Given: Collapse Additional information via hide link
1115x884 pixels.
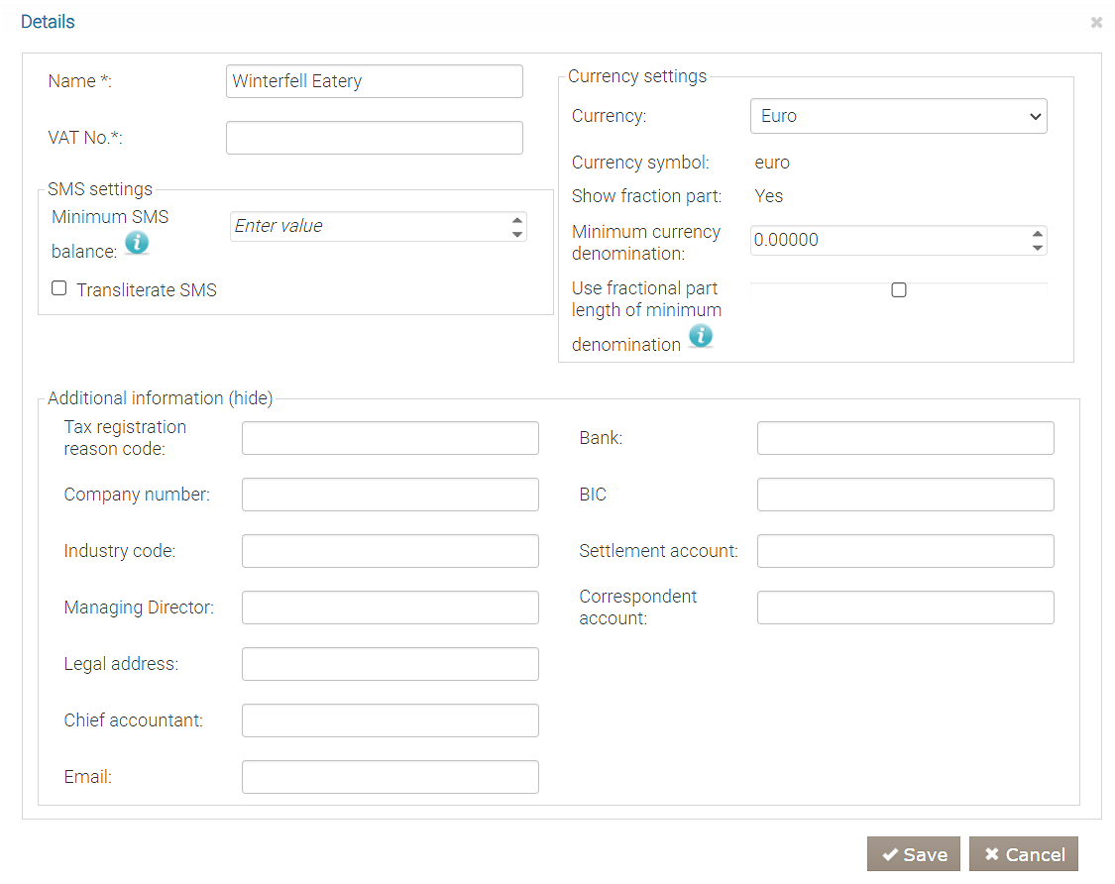Looking at the screenshot, I should (x=251, y=398).
